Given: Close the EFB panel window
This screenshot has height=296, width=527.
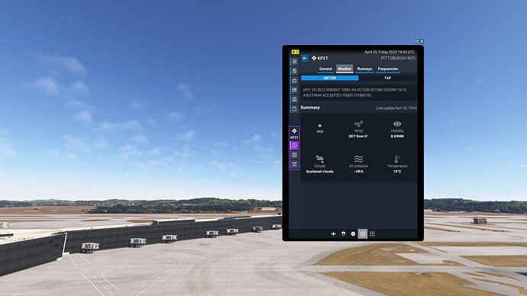Looking at the screenshot, I should click(x=422, y=41).
